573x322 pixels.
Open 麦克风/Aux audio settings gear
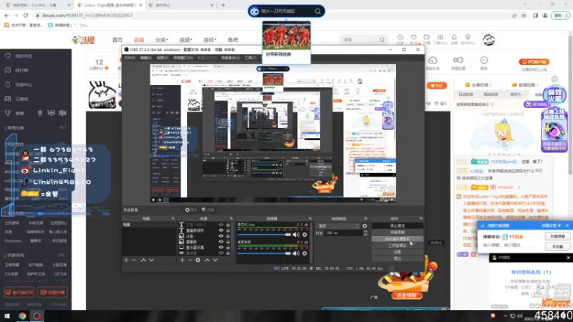point(304,235)
